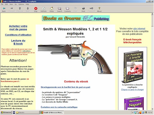Open 'Conditions d'utilisation' link

coord(18,35)
